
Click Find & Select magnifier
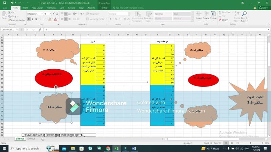244,14
